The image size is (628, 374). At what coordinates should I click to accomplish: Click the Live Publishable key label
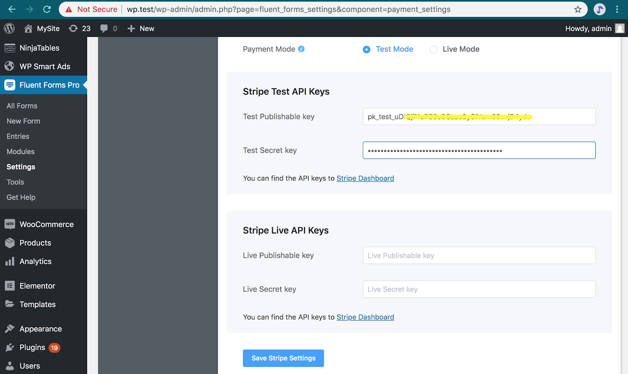pyautogui.click(x=278, y=255)
